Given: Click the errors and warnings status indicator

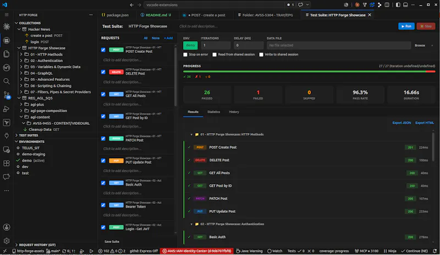Looking at the screenshot, I should coord(113,251).
